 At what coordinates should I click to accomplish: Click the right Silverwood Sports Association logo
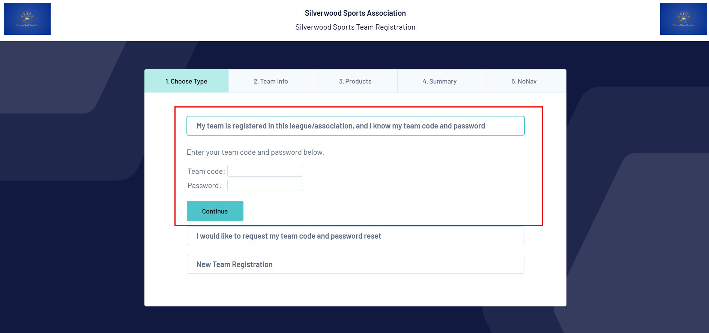point(683,19)
